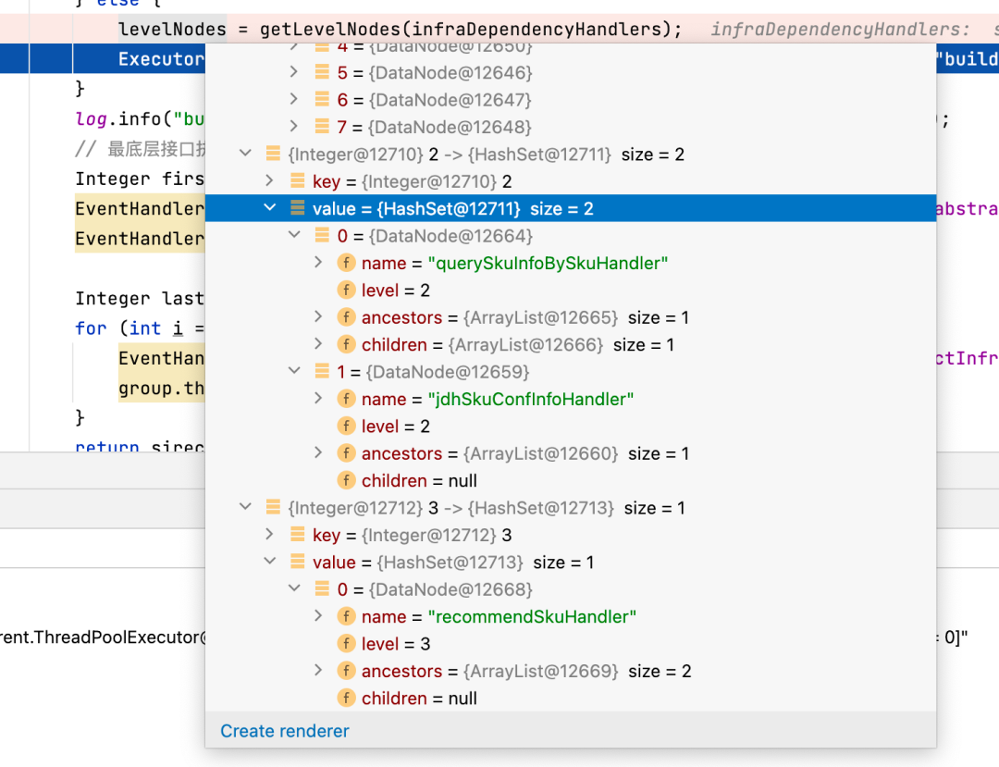Image resolution: width=999 pixels, height=767 pixels.
Task: Click list icon of DataNode@12659 entry
Action: click(322, 372)
